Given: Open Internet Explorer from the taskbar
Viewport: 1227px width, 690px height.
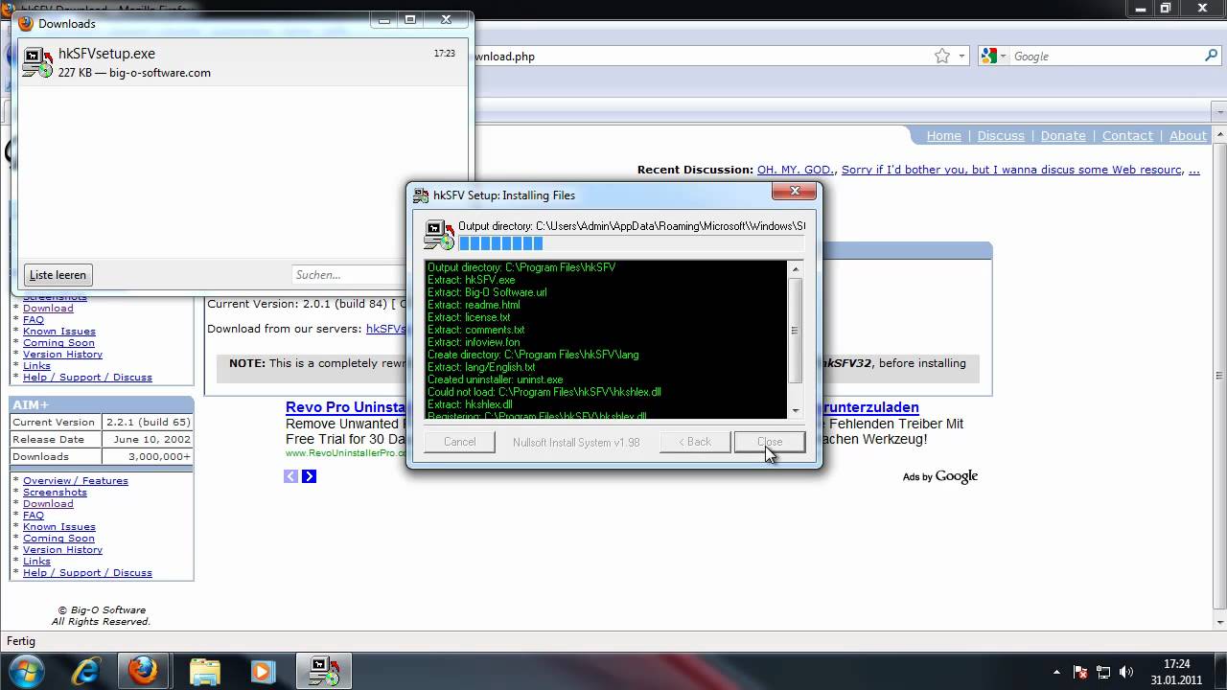Looking at the screenshot, I should pyautogui.click(x=85, y=671).
